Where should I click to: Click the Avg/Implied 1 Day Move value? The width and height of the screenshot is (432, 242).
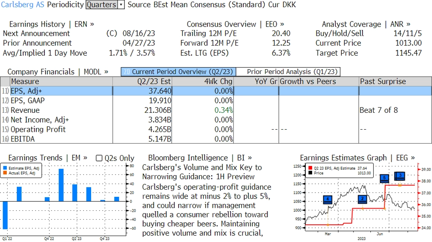132,53
